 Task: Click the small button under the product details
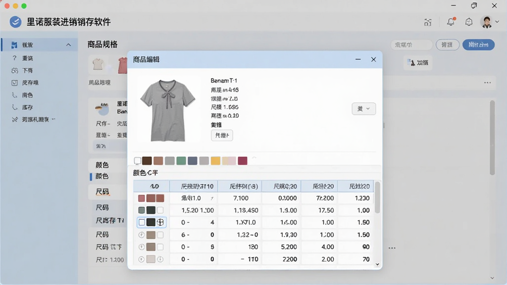222,136
